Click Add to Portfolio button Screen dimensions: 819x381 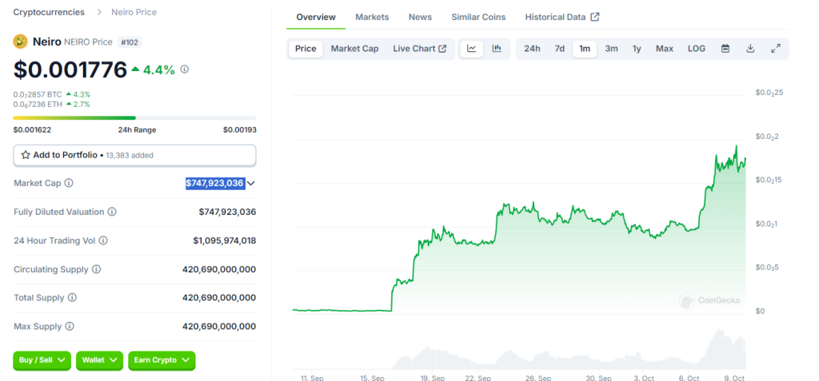tap(134, 155)
